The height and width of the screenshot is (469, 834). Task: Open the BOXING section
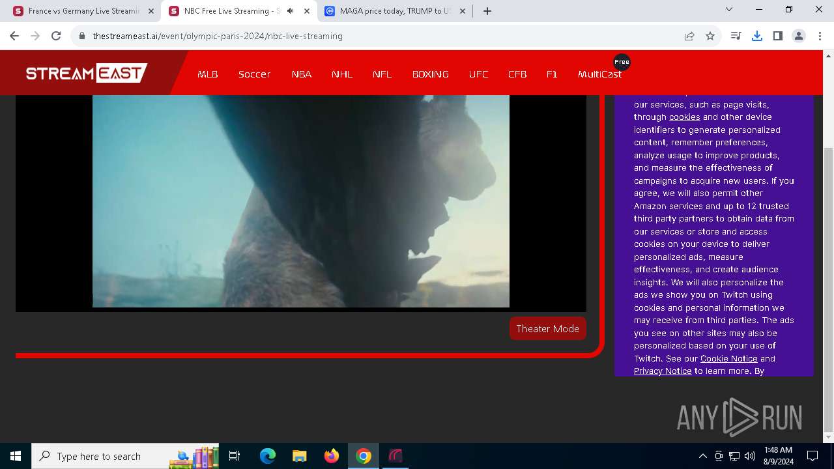point(431,74)
